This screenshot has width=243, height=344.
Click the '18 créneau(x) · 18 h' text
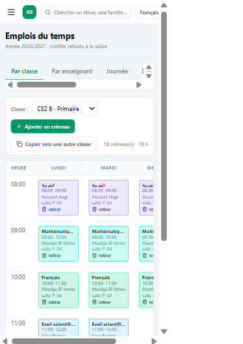pos(126,144)
